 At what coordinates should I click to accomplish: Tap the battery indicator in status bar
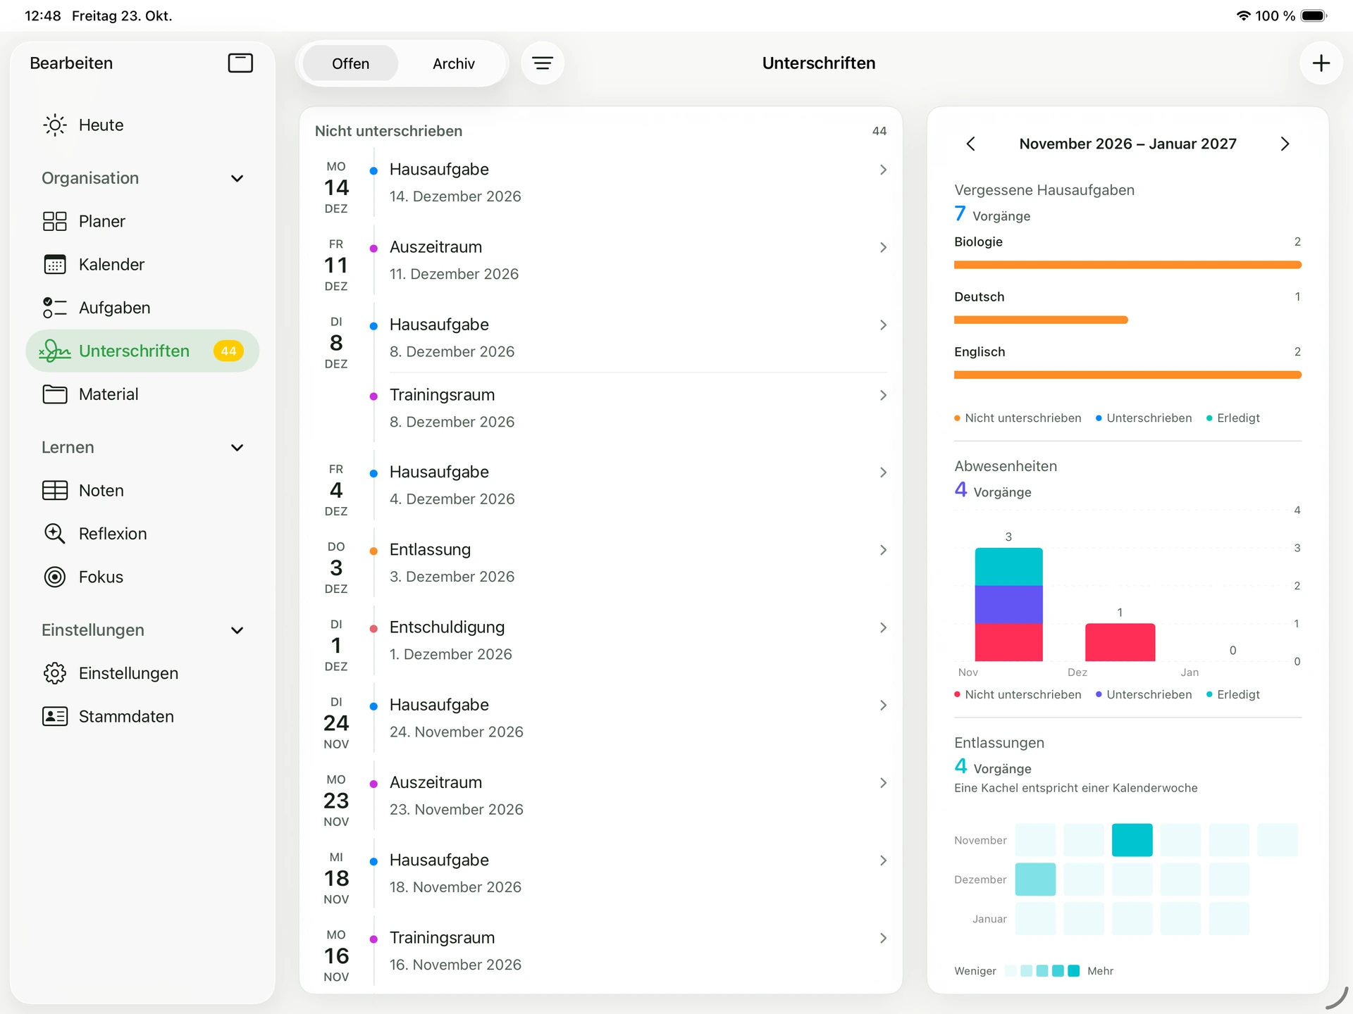click(x=1314, y=15)
